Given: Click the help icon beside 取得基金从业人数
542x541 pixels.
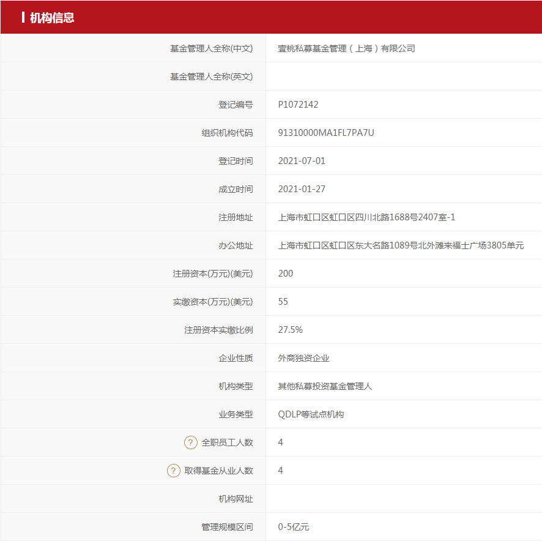Looking at the screenshot, I should (x=174, y=471).
